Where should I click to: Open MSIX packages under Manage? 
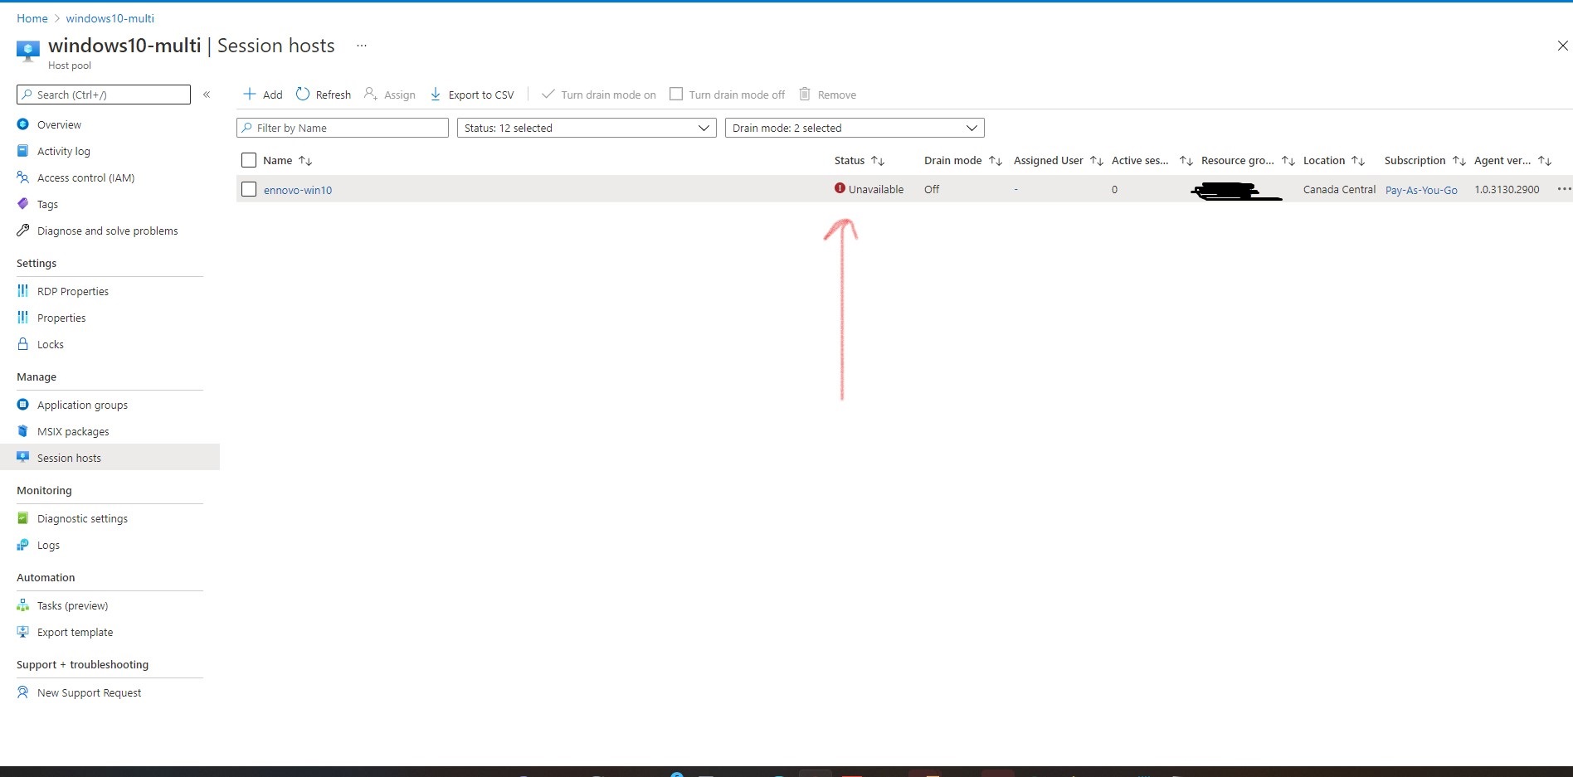[73, 431]
